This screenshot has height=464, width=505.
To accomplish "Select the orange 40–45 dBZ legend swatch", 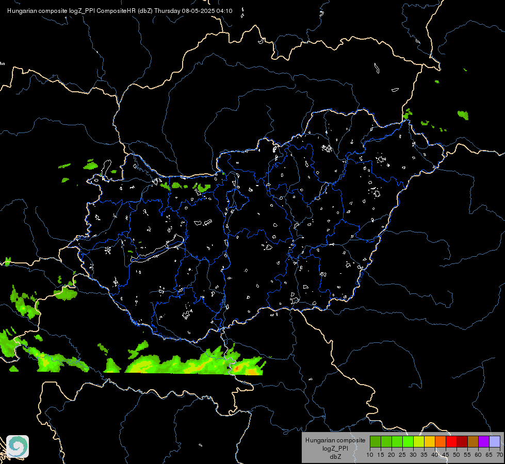I will click(x=441, y=441).
